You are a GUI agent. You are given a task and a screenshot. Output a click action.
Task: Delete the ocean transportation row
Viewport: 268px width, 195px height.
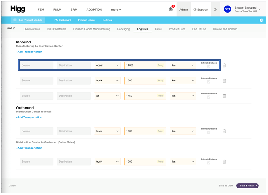(224, 65)
